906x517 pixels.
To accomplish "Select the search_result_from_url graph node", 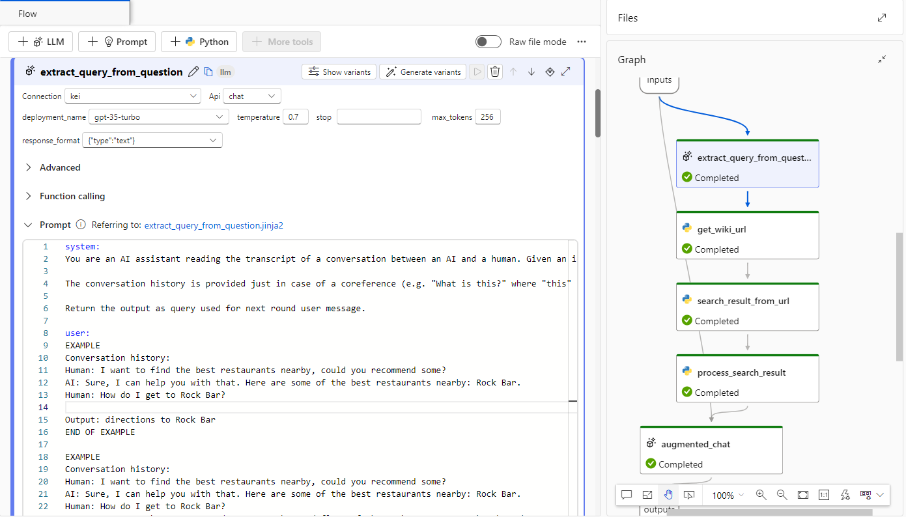I will tap(748, 307).
